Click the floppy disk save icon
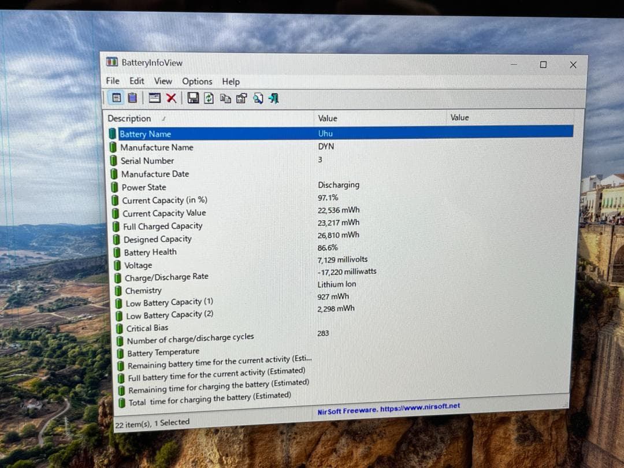 (x=193, y=98)
